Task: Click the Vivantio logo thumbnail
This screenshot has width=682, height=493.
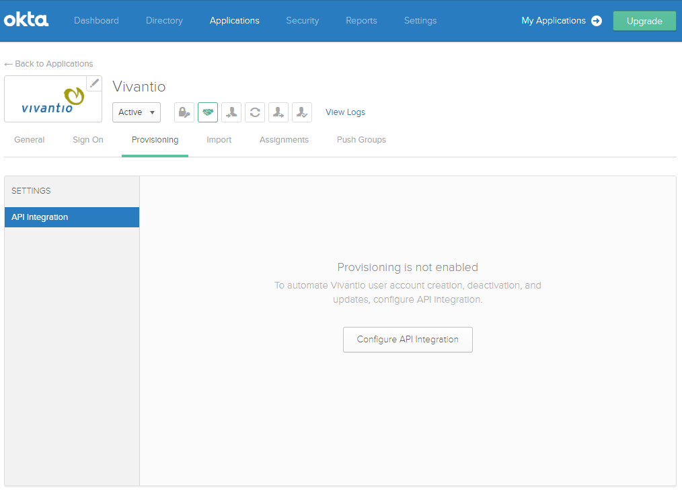Action: (53, 100)
